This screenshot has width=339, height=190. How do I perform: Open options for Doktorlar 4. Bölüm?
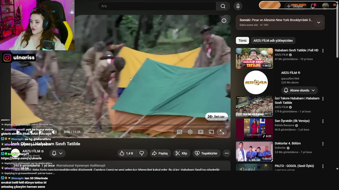click(x=323, y=144)
